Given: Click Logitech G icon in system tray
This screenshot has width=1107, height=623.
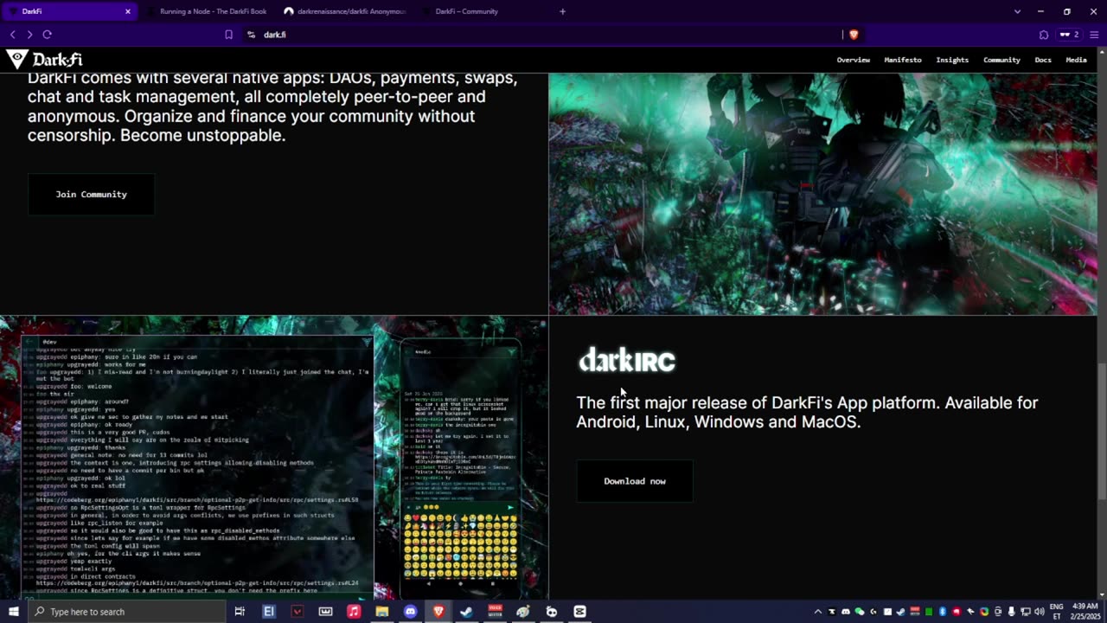Looking at the screenshot, I should 873,612.
